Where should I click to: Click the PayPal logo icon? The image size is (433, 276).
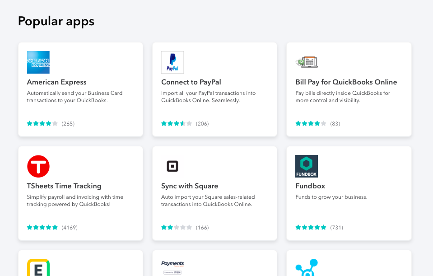[172, 62]
